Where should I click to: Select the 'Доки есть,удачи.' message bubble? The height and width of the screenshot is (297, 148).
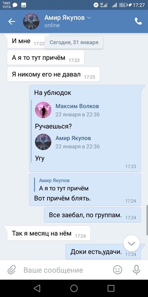[x=103, y=252]
